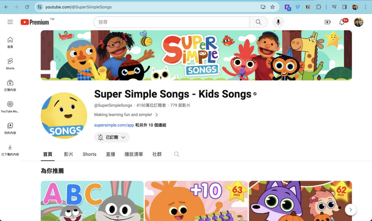Show 和另外 10 個連結 more links
The image size is (372, 221).
(x=151, y=125)
